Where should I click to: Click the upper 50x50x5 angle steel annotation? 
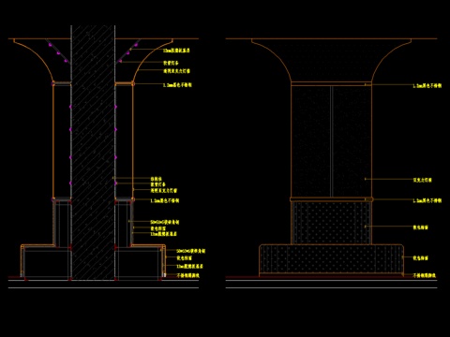[165, 222]
